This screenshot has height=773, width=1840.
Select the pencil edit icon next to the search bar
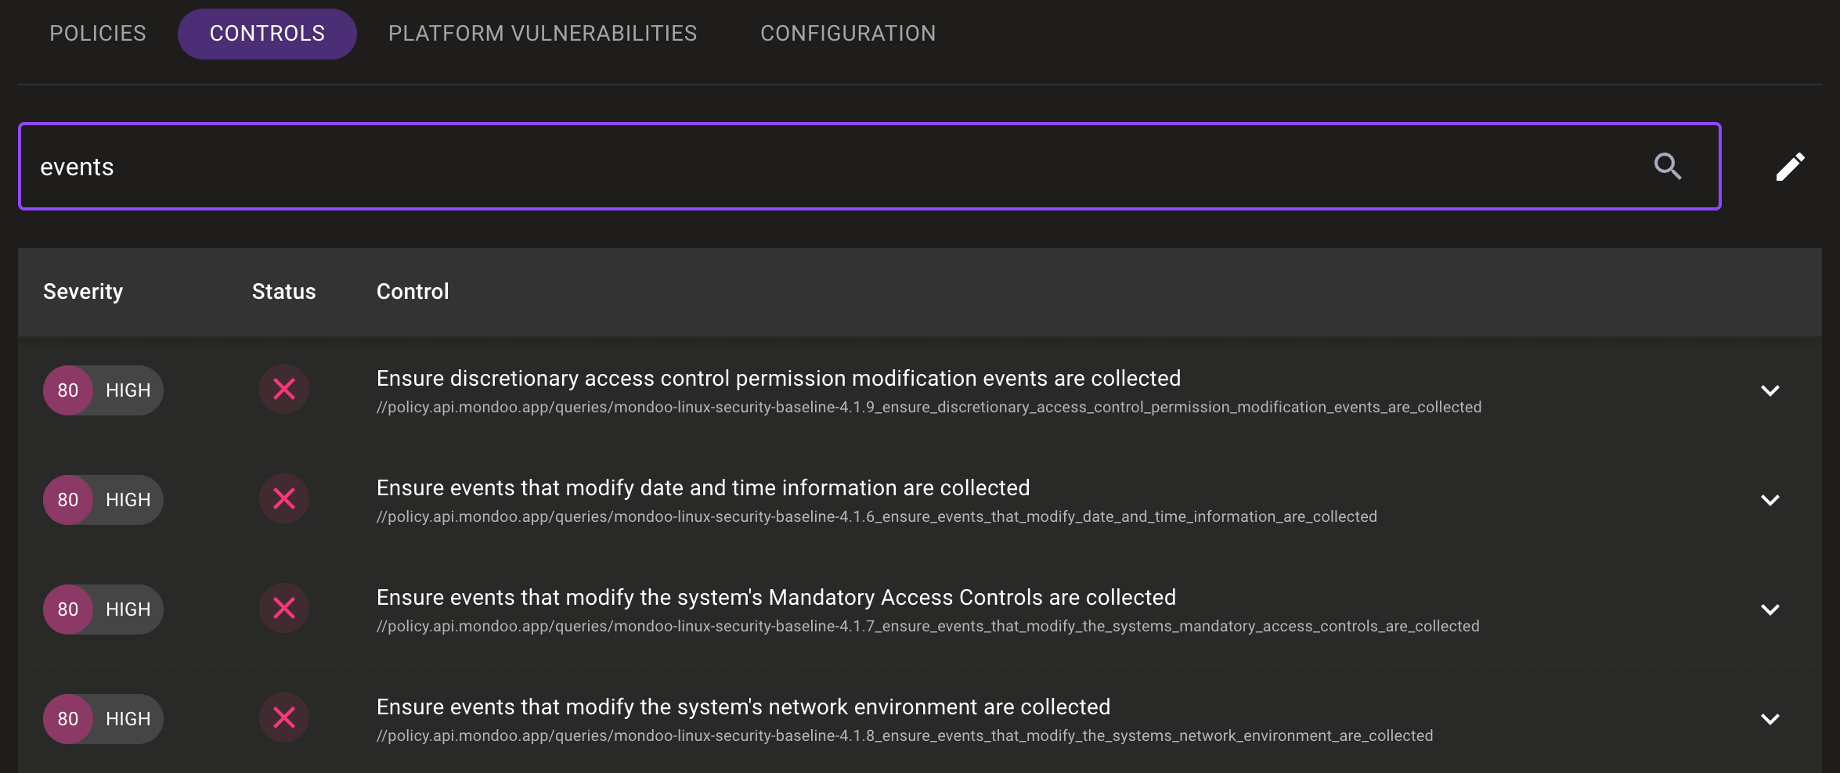point(1791,166)
